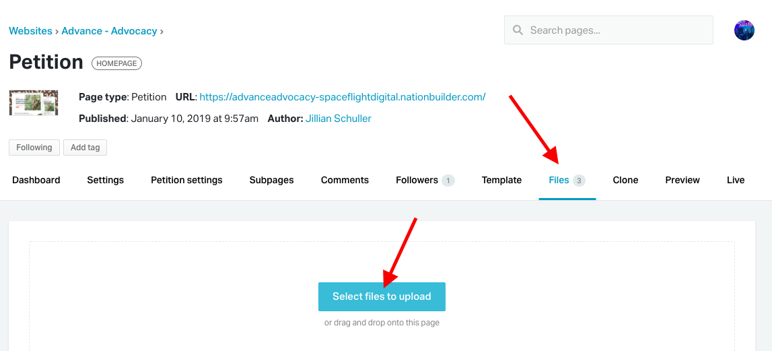Image resolution: width=772 pixels, height=351 pixels.
Task: Click the Add tag button
Action: (85, 148)
